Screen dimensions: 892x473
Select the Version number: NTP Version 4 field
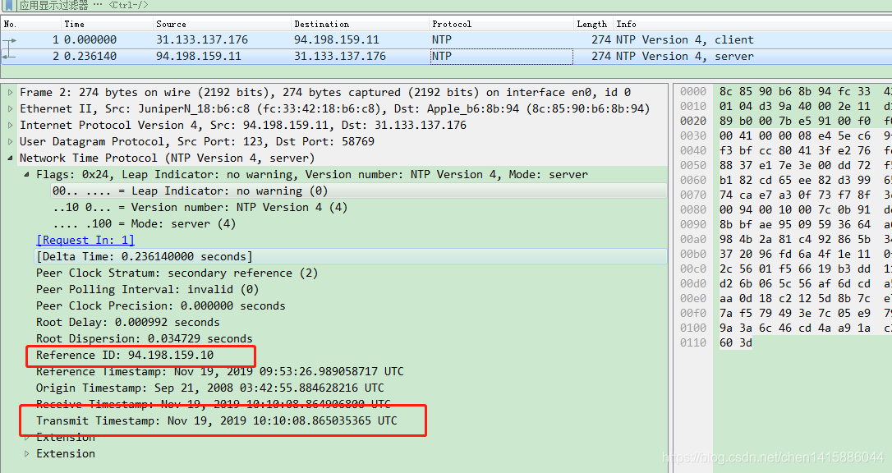(x=200, y=208)
